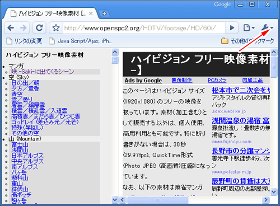This screenshot has height=206, width=280.
Task: Open the Java Script/Ajax bookmark
Action: (x=80, y=41)
